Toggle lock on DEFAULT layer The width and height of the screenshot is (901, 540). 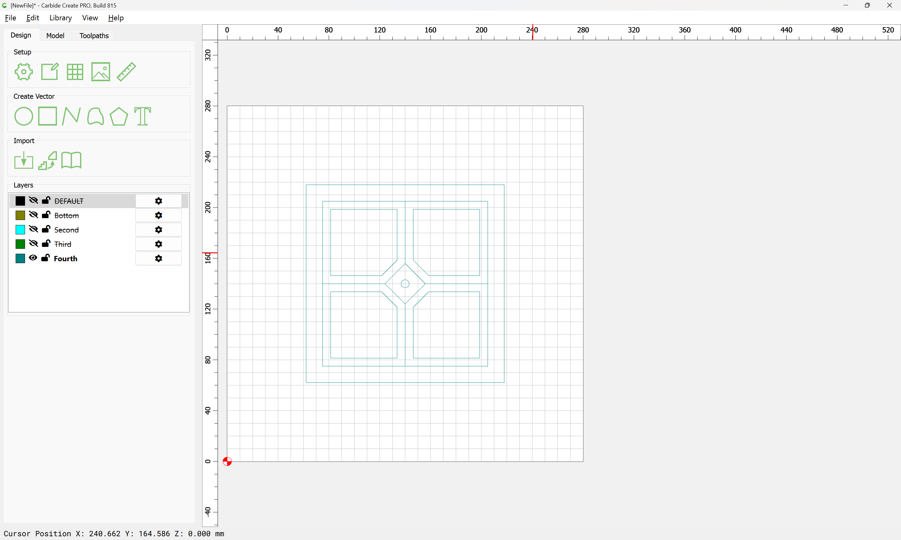coord(46,200)
